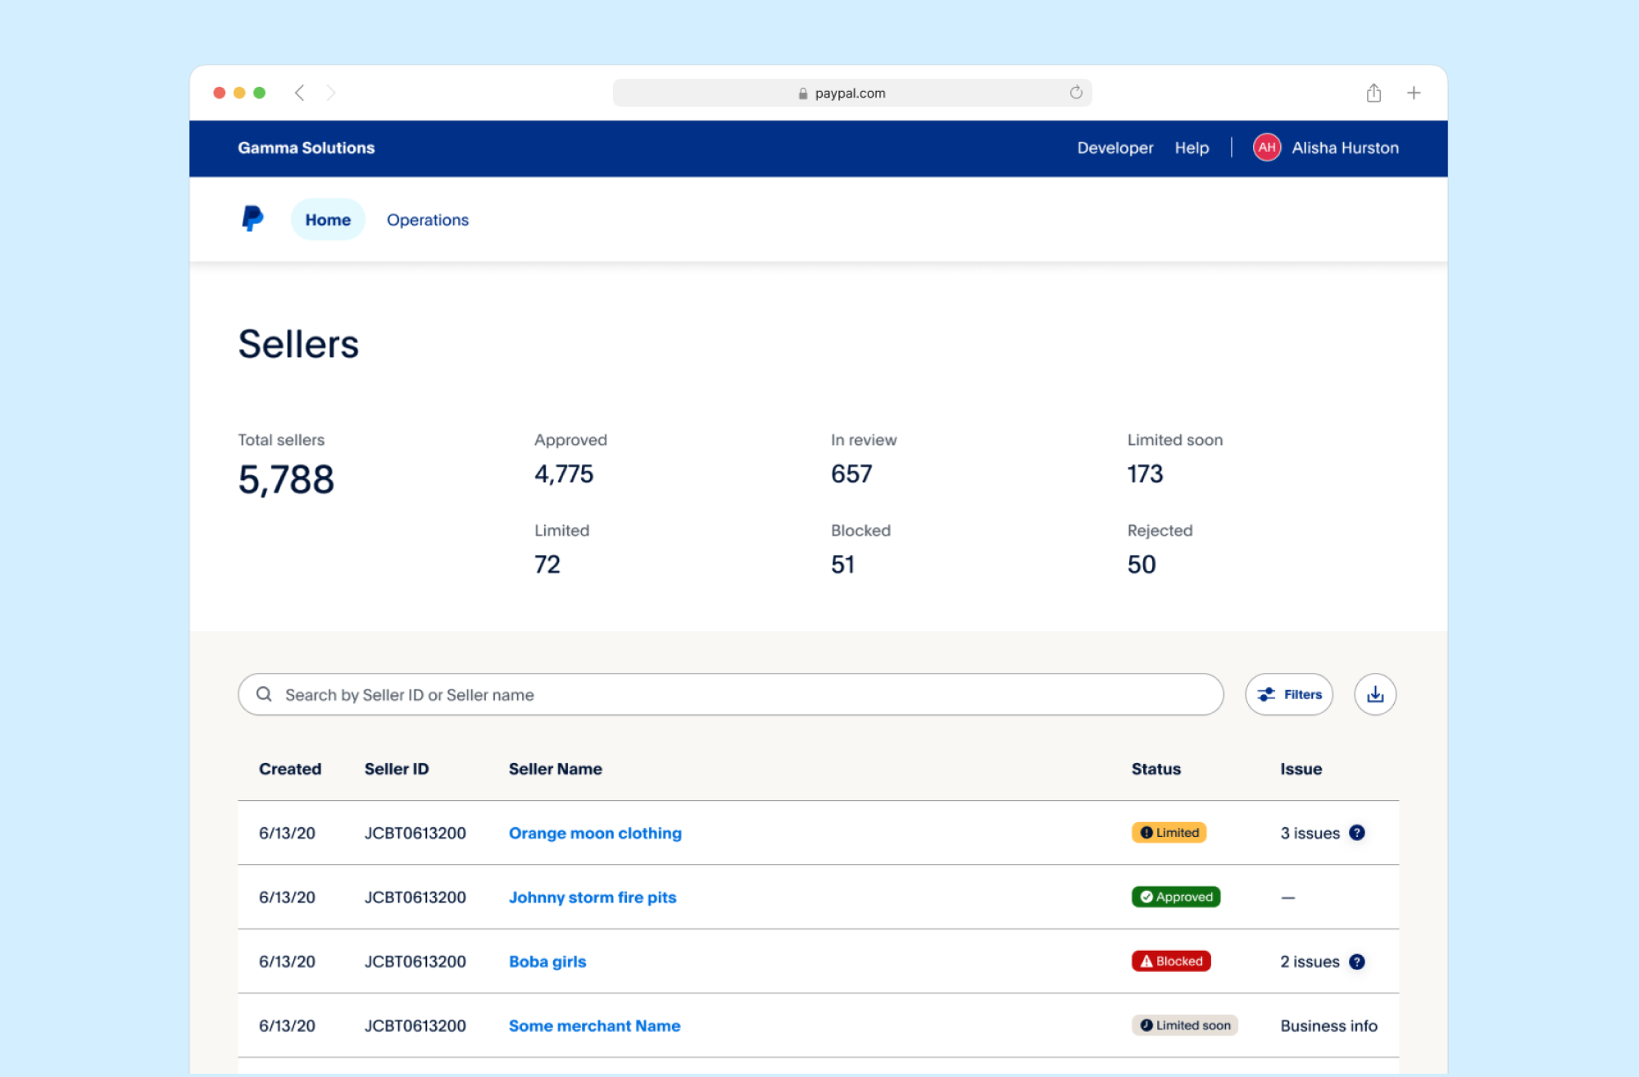Click the Sellers page heading
This screenshot has height=1077, width=1639.
(298, 343)
